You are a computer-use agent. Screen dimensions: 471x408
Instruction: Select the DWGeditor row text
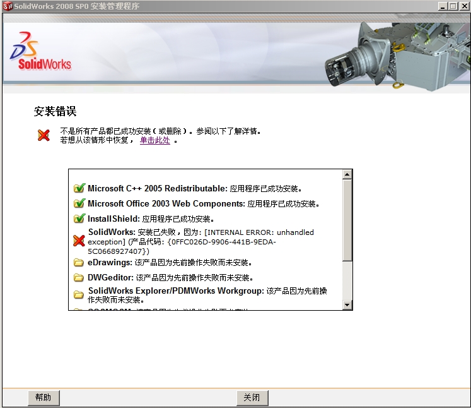pyautogui.click(x=170, y=277)
